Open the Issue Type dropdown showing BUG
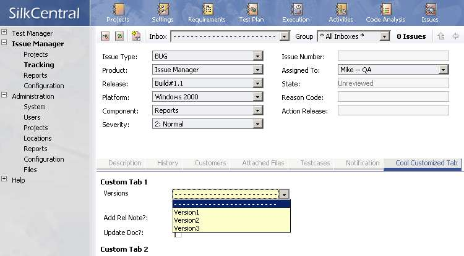The height and width of the screenshot is (256, 464). (x=207, y=56)
